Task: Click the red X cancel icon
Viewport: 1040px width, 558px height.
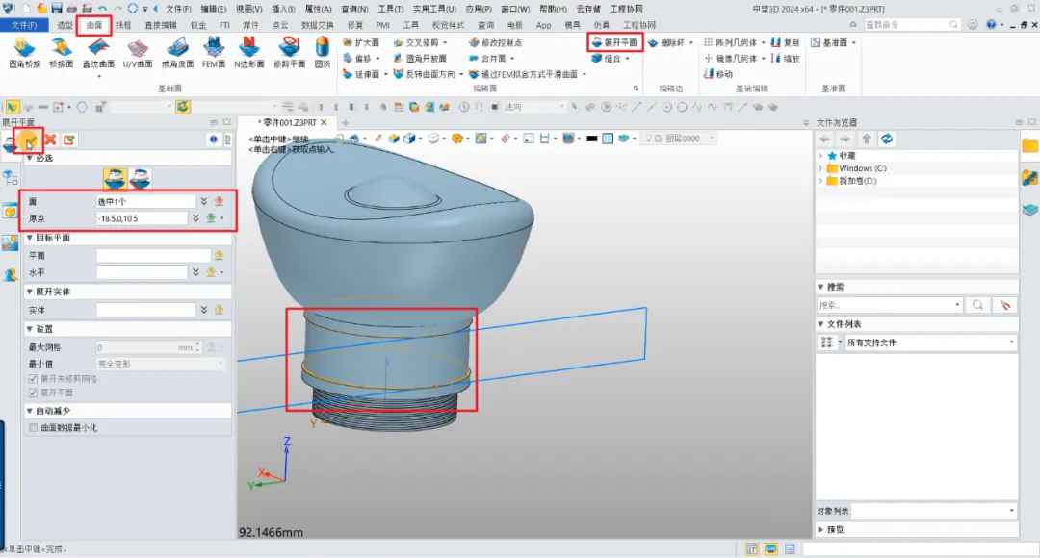Action: pos(50,140)
